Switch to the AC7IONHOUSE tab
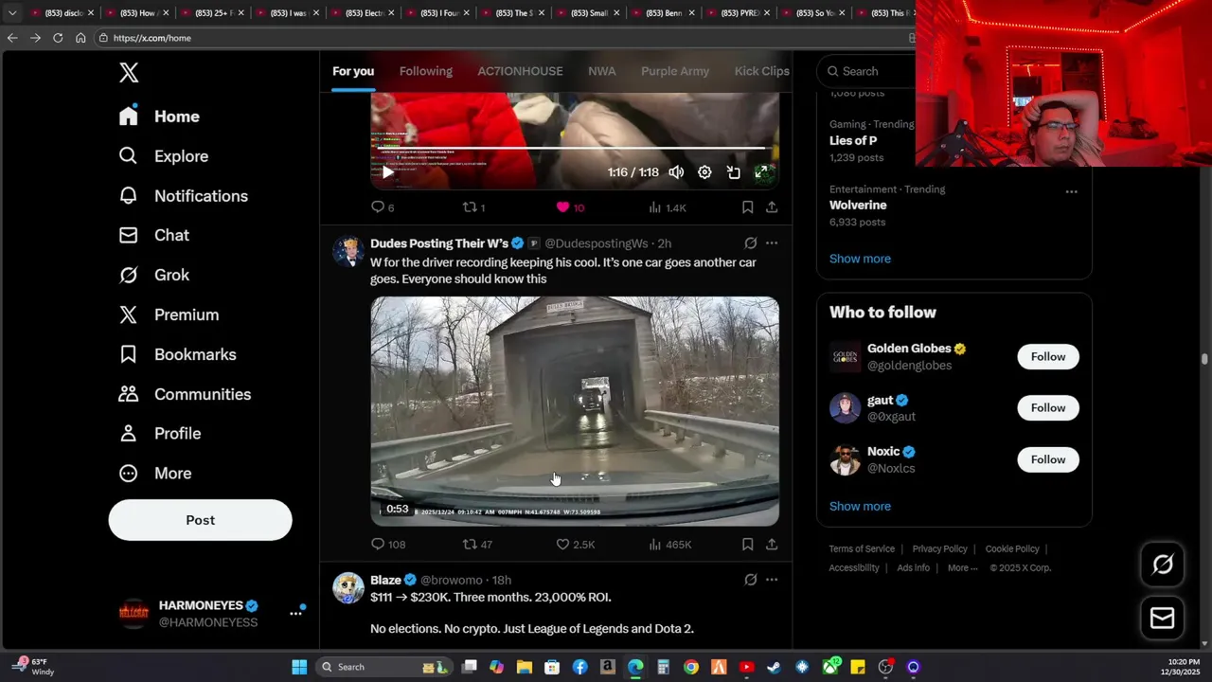The height and width of the screenshot is (682, 1212). [520, 71]
